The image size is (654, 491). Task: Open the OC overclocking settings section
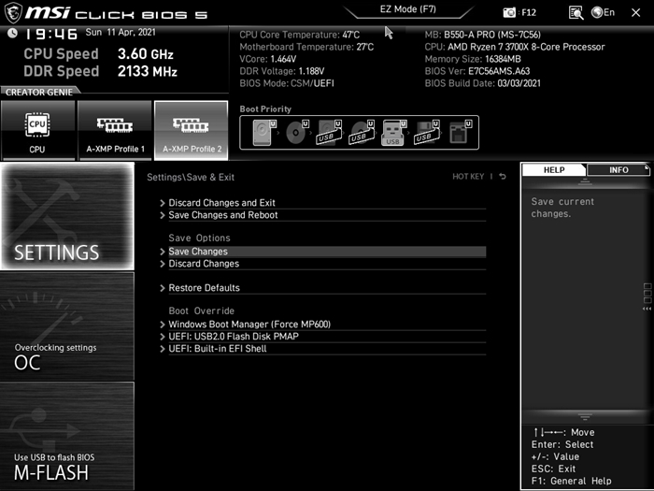tap(67, 326)
